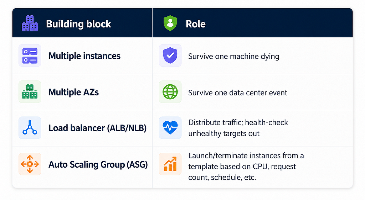Click the Survive one data center event text
Viewport: 365px width, 200px height.
pos(238,93)
